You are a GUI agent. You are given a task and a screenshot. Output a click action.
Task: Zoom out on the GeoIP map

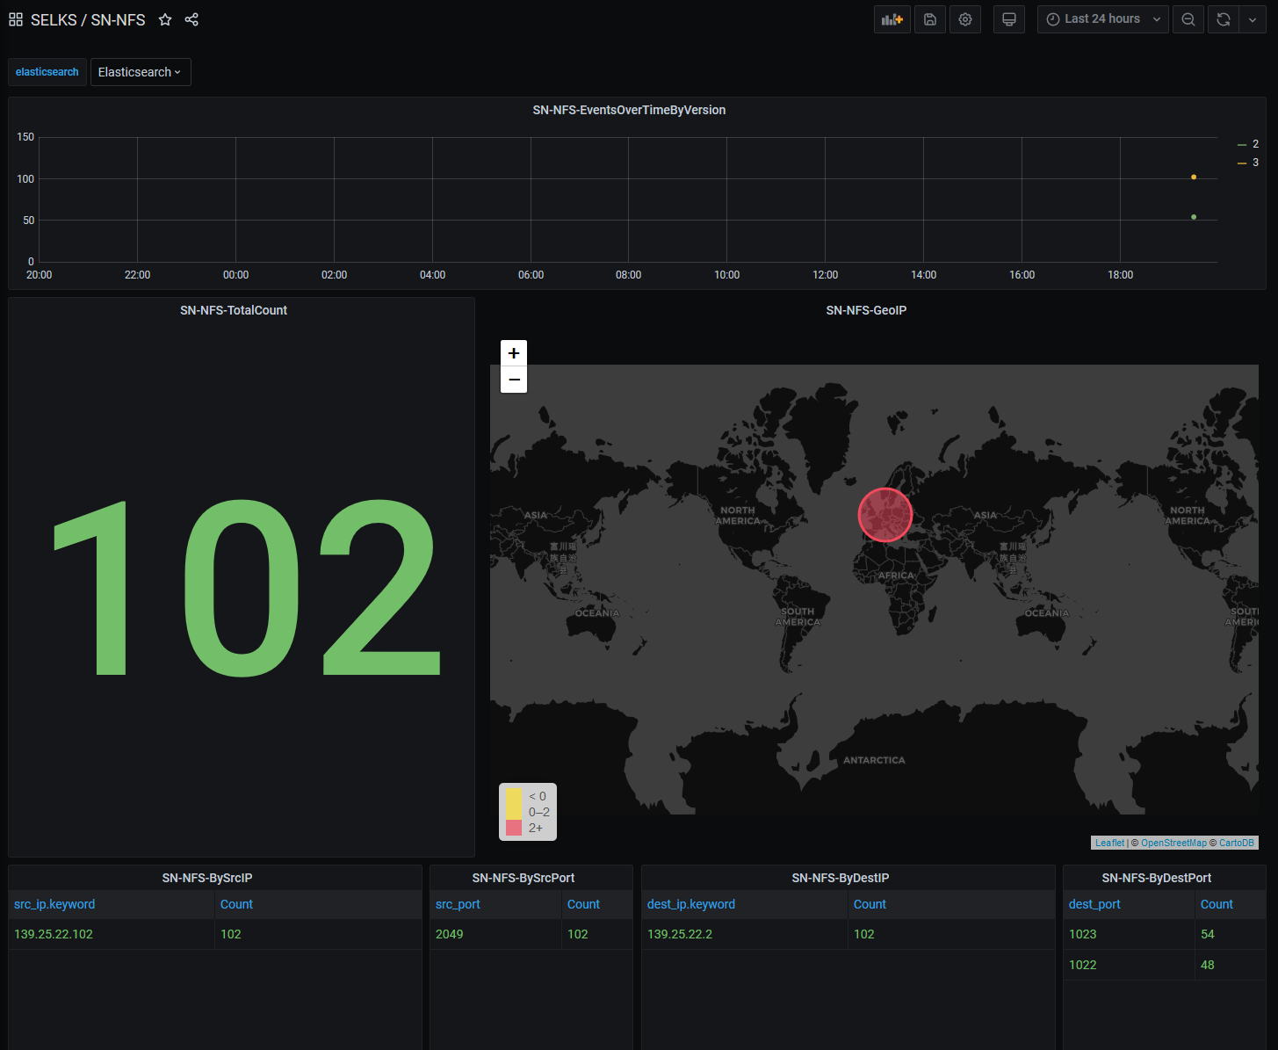(514, 380)
